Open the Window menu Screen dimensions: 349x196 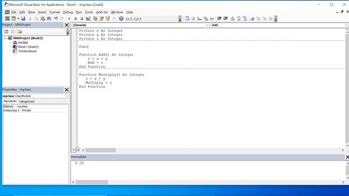pos(117,12)
